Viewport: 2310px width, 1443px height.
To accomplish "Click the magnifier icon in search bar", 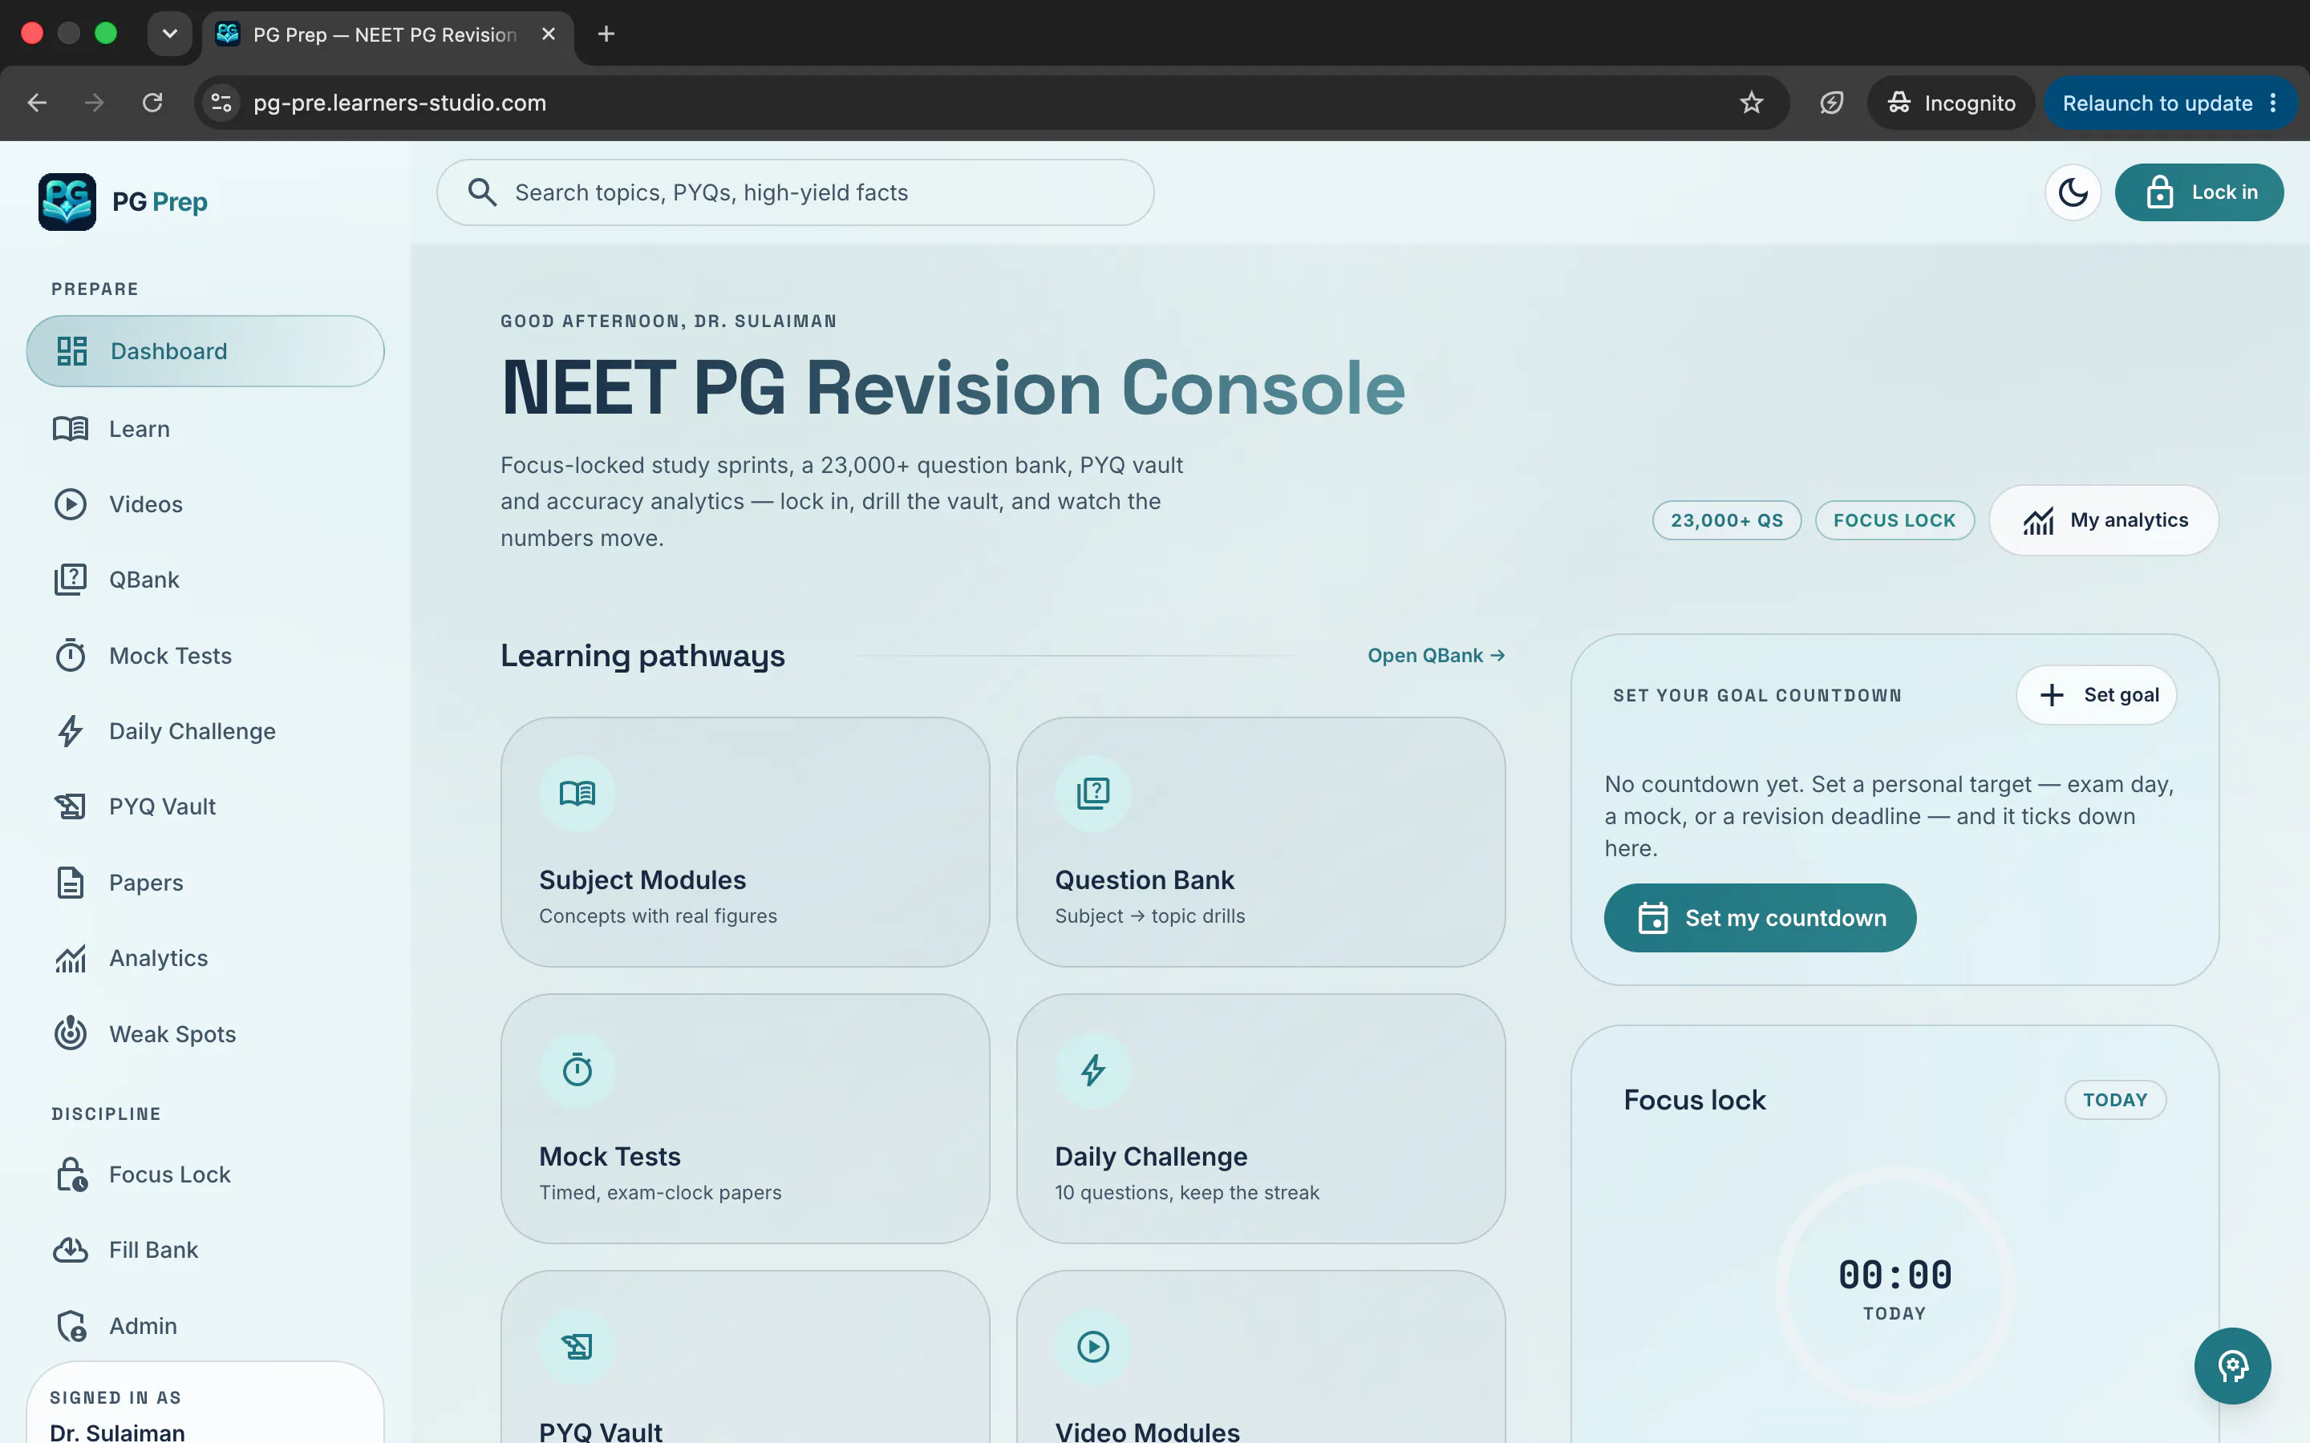I will (482, 192).
